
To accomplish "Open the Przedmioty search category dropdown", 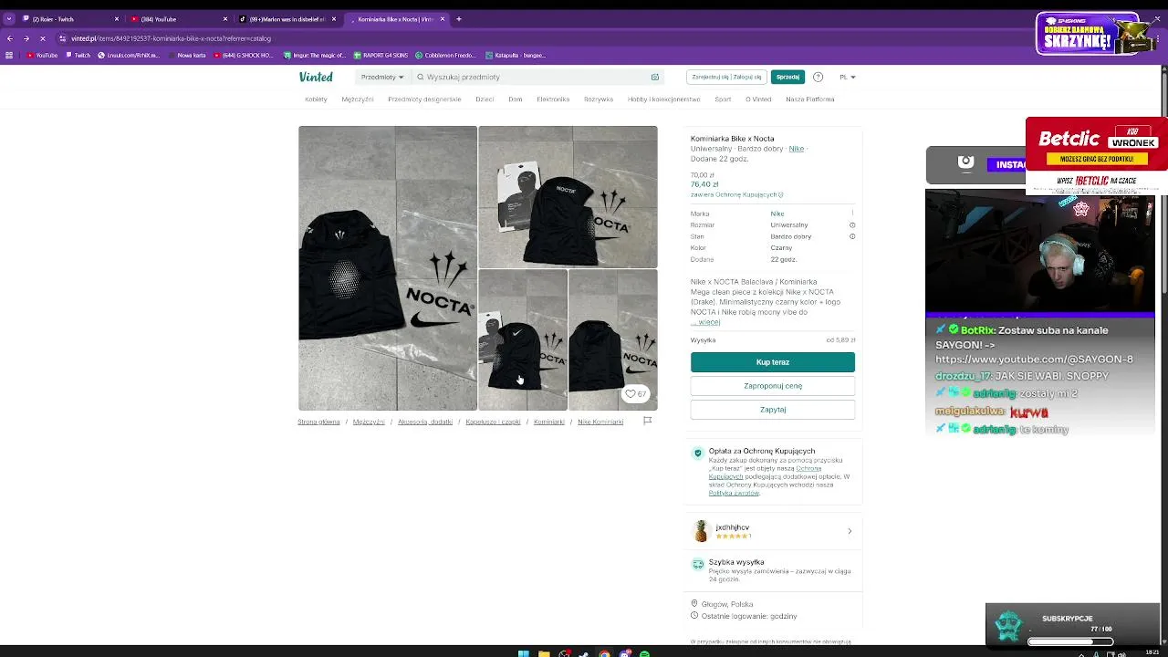I will 382,77.
